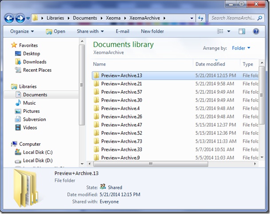Select folder Preview+Archive.9
Screen dimensions: 270x214
175,158
